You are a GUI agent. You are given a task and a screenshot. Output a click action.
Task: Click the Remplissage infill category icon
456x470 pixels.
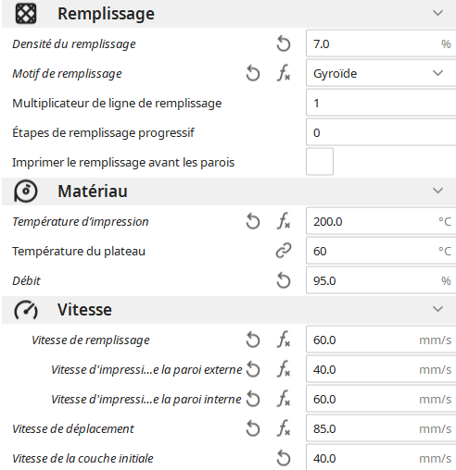pos(26,14)
